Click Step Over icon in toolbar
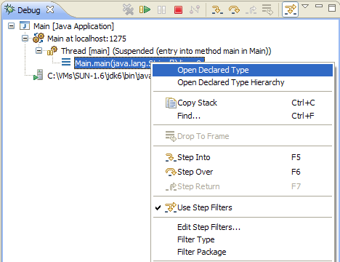 tap(234, 9)
